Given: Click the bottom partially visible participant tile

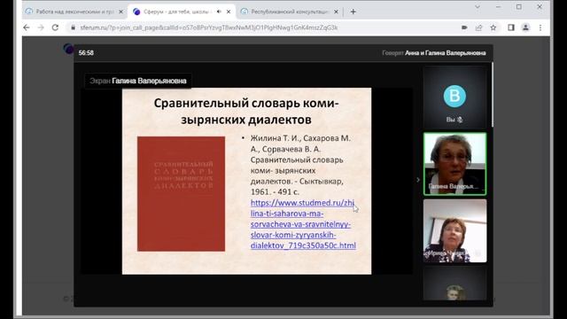Looking at the screenshot, I should click(x=454, y=284).
